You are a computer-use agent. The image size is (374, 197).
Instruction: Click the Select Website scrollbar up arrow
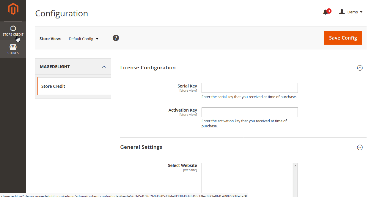pyautogui.click(x=295, y=165)
